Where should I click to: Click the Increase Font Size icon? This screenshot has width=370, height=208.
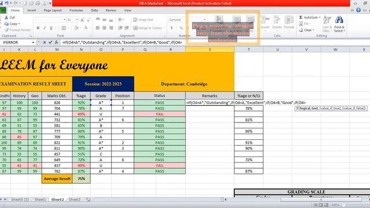pos(82,20)
